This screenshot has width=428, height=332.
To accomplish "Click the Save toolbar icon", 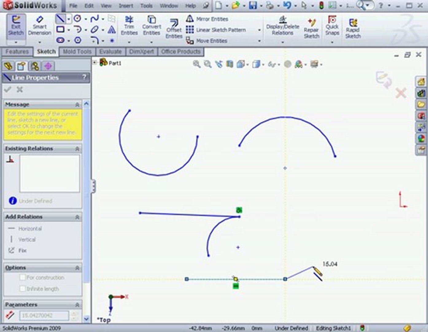I will pyautogui.click(x=253, y=6).
